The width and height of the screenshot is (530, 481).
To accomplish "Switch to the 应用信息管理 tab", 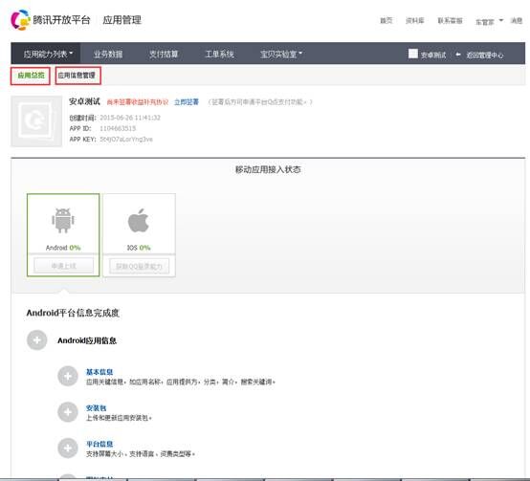I will pos(77,76).
